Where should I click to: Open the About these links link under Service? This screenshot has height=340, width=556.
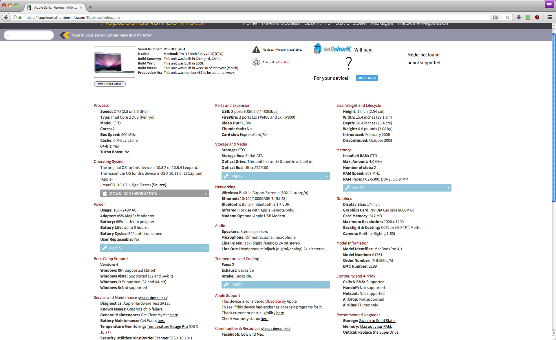tap(153, 298)
